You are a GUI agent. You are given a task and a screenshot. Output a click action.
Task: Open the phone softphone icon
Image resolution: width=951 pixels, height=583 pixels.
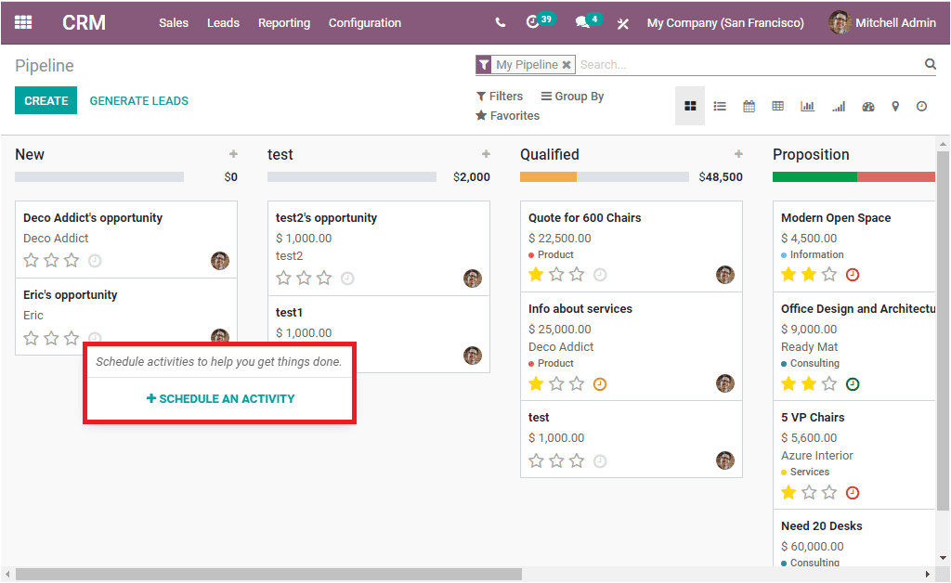(x=500, y=22)
